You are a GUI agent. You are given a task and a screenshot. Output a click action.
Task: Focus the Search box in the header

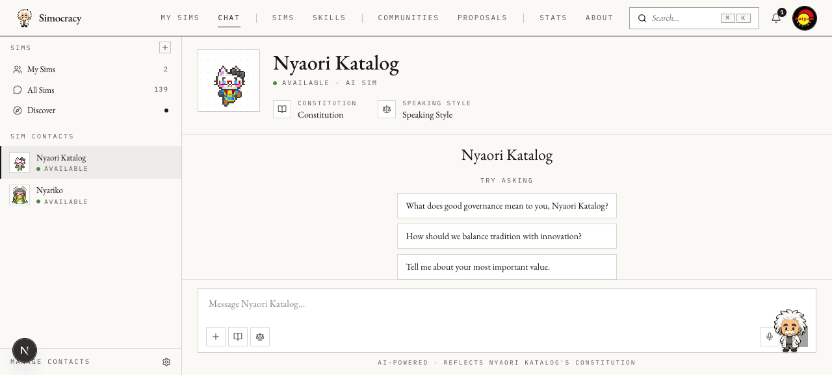(x=694, y=18)
